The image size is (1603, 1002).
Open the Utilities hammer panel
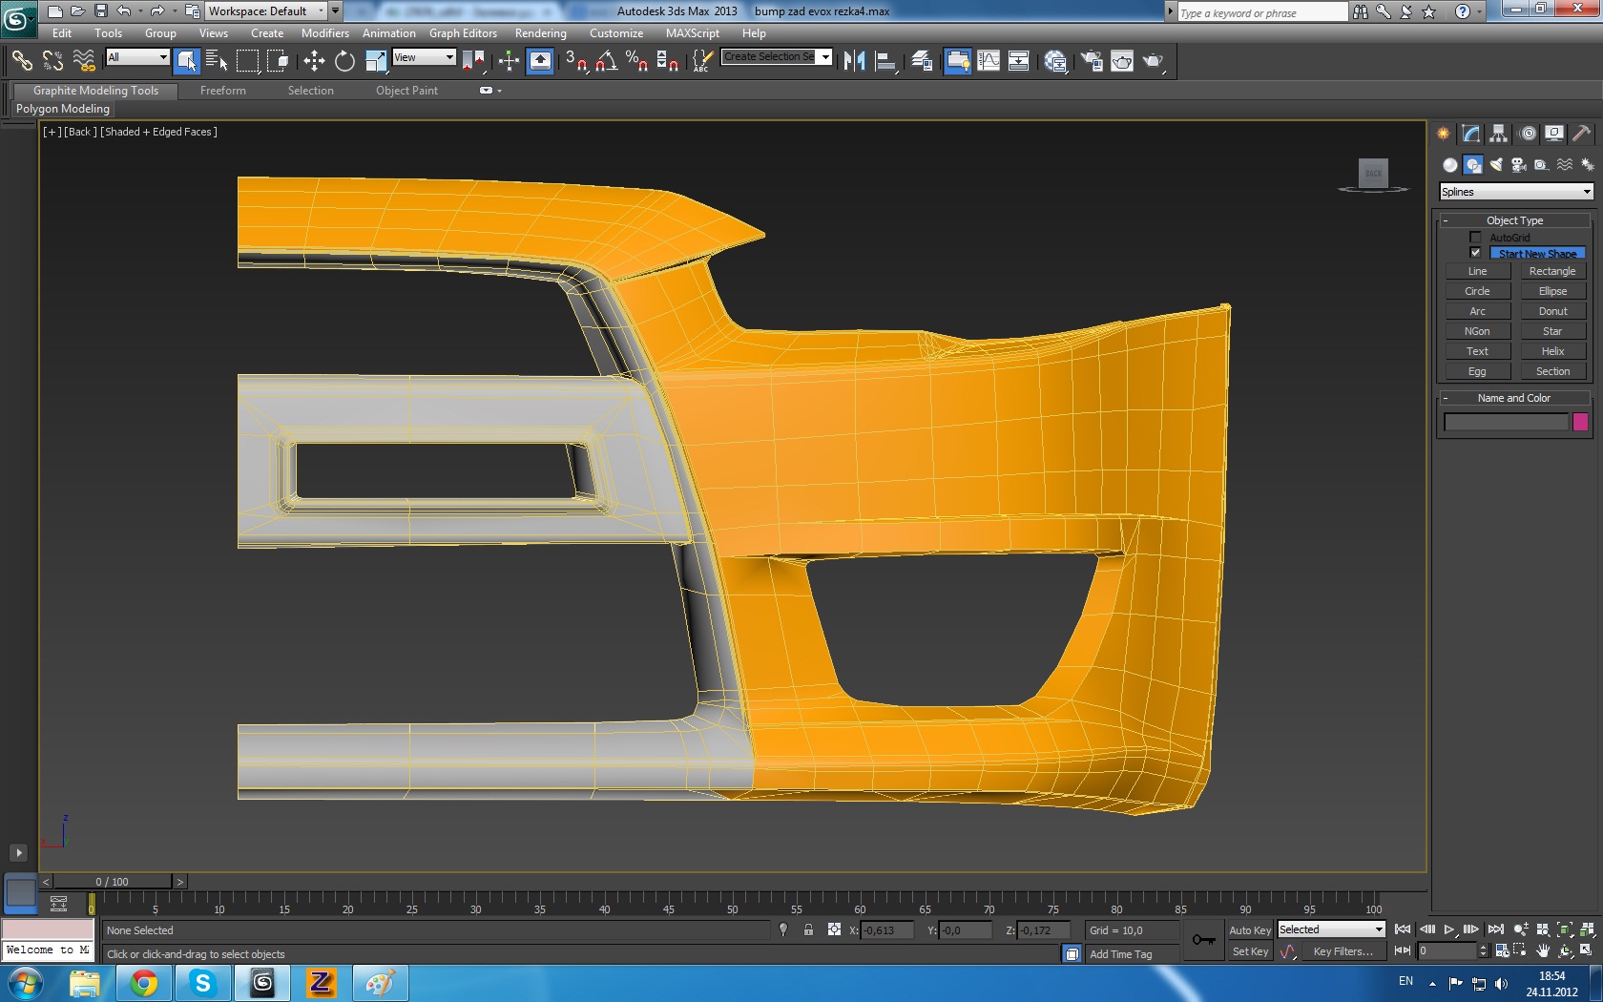tap(1581, 134)
